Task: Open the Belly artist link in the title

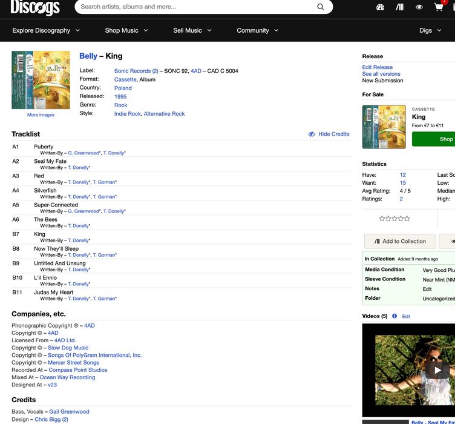Action: click(88, 56)
